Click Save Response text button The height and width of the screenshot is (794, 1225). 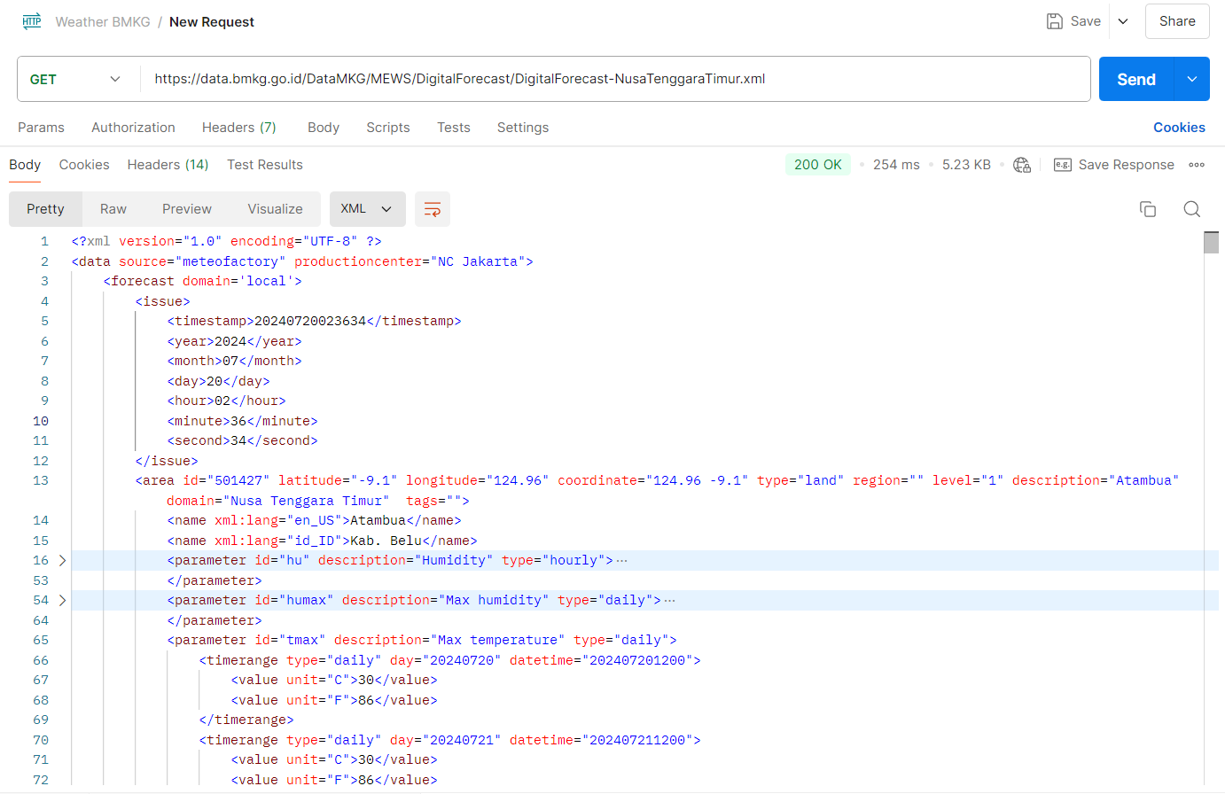(1126, 165)
